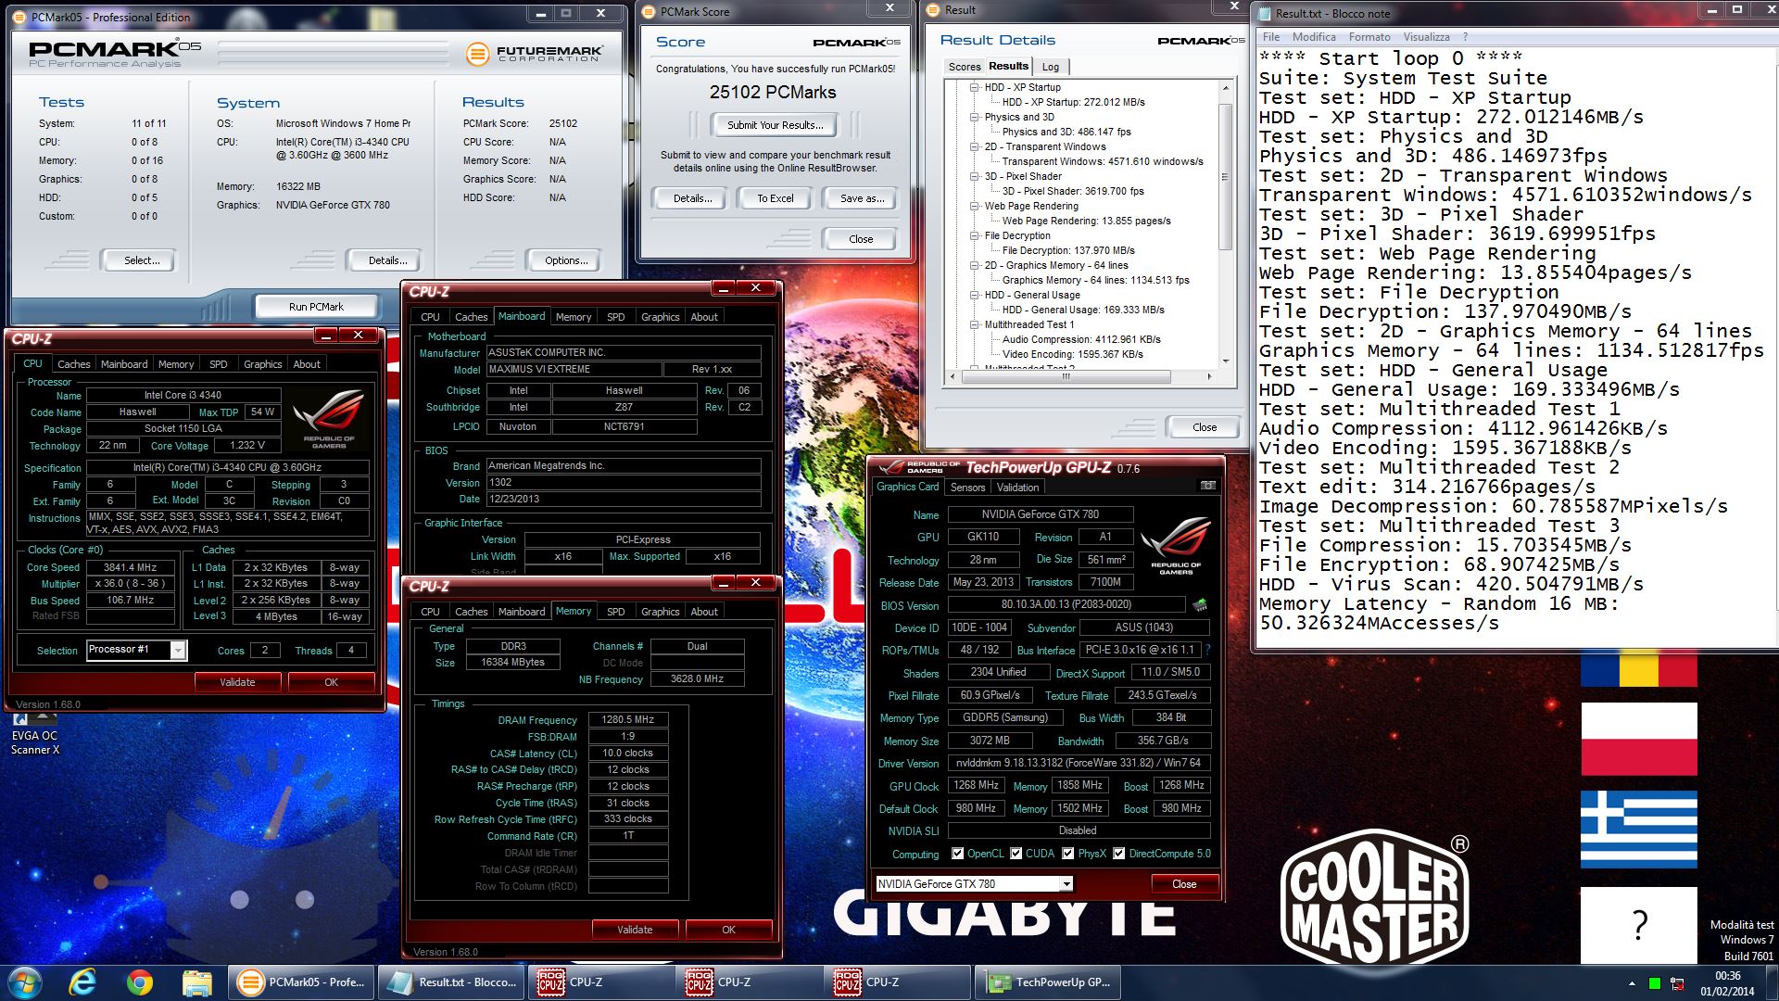This screenshot has height=1001, width=1779.
Task: Click the Windows Start orb
Action: (25, 982)
